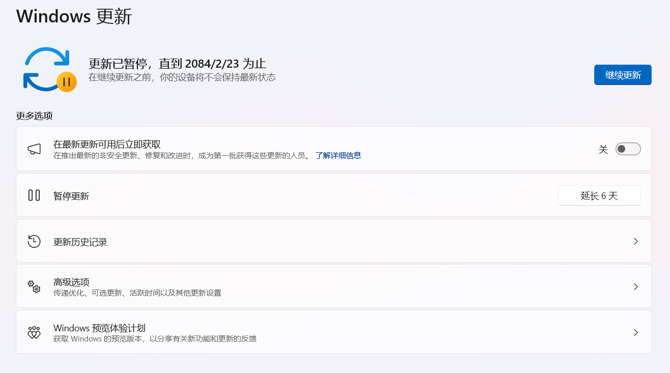The height and width of the screenshot is (373, 670).
Task: Expand 高级选项 chevron arrow
Action: click(635, 286)
